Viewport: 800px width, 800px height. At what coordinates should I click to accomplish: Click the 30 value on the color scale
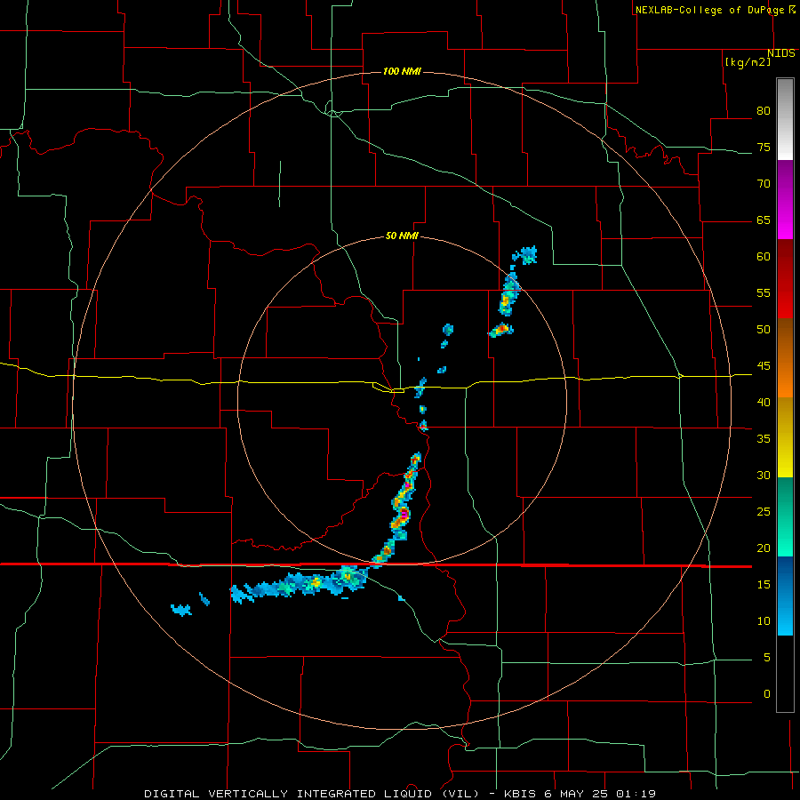point(764,475)
